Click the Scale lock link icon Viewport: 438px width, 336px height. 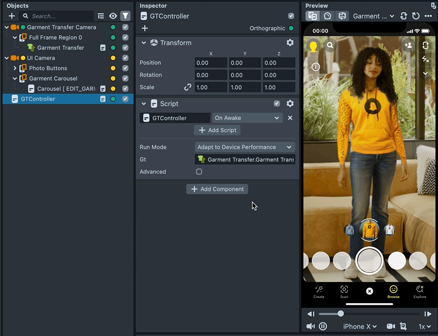click(x=188, y=87)
